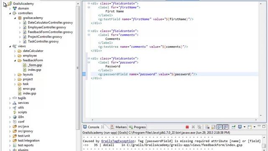This screenshot has height=151, width=268.
Task: Click the scripts node icon
Action: tap(15, 112)
